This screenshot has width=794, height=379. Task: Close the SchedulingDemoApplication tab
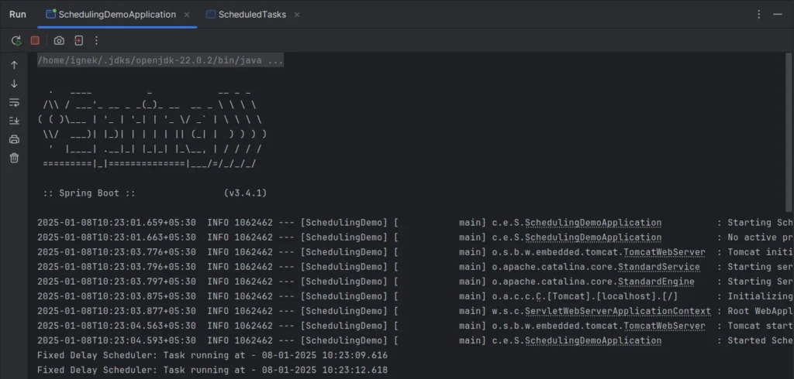click(x=187, y=15)
